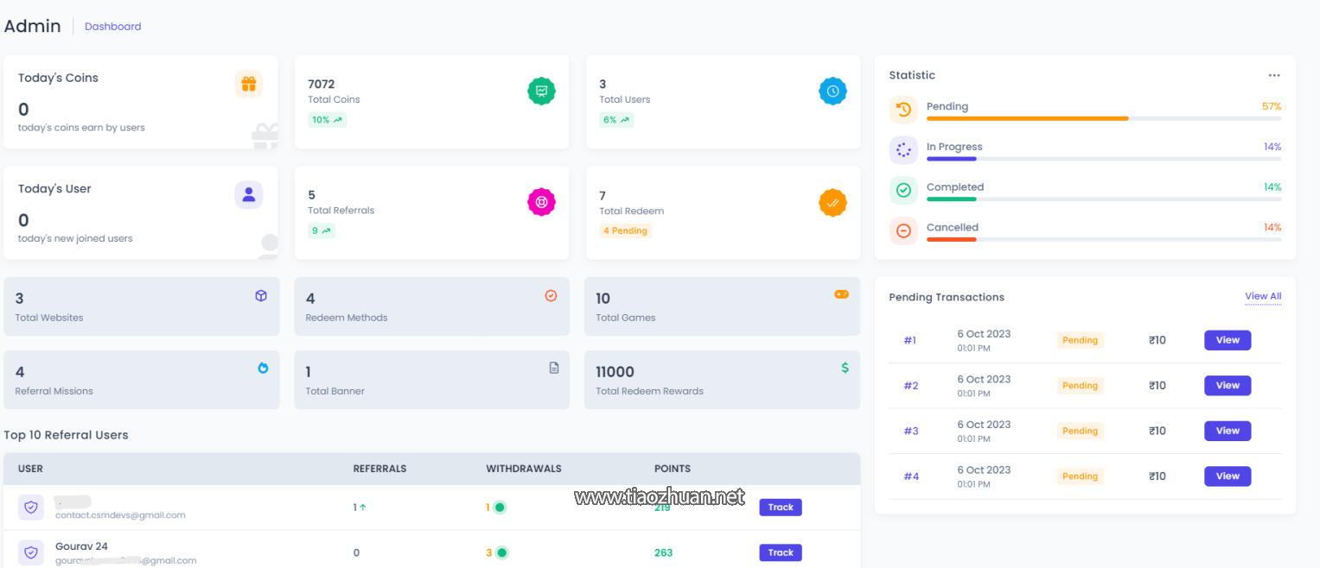Image resolution: width=1320 pixels, height=568 pixels.
Task: Click the In Progress purple progress bar
Action: (952, 159)
